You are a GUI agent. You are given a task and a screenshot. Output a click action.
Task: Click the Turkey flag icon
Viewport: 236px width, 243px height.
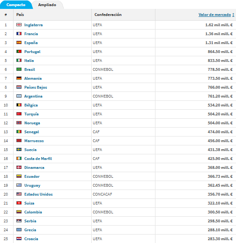(x=19, y=114)
